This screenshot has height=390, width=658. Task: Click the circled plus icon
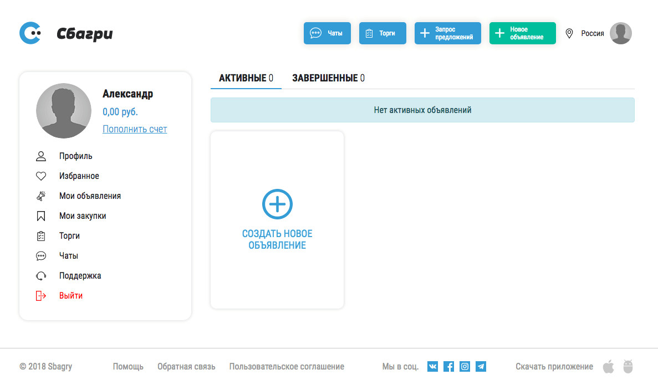tap(277, 204)
